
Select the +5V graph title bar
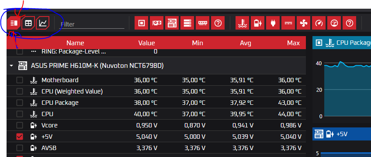[x=342, y=134]
